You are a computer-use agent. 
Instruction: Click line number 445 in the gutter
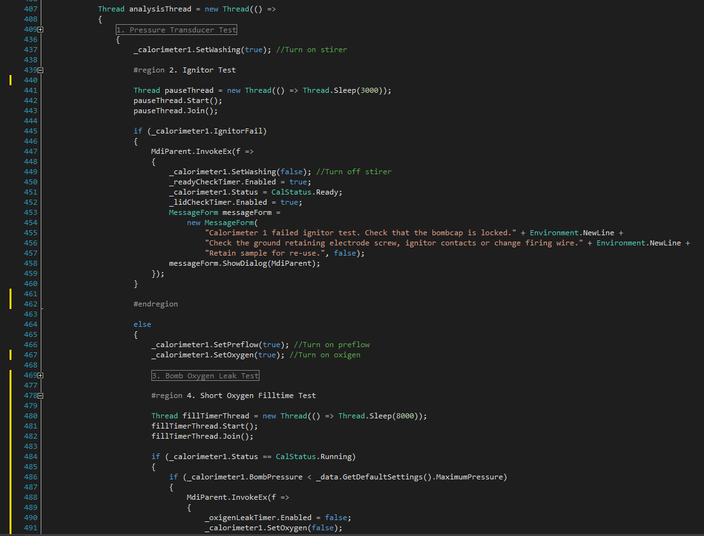tap(31, 131)
